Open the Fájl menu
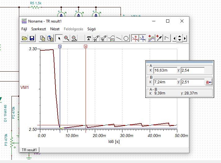Viewport: 221px width, 163px height. click(24, 29)
